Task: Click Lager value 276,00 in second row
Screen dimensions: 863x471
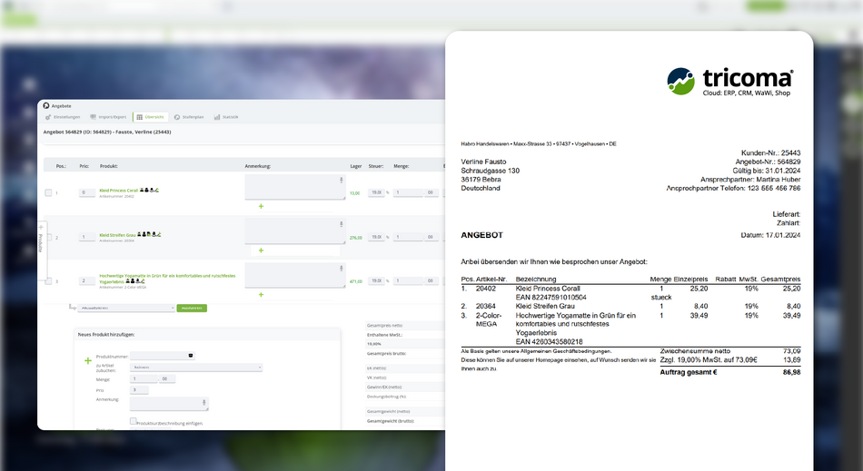Action: [356, 238]
